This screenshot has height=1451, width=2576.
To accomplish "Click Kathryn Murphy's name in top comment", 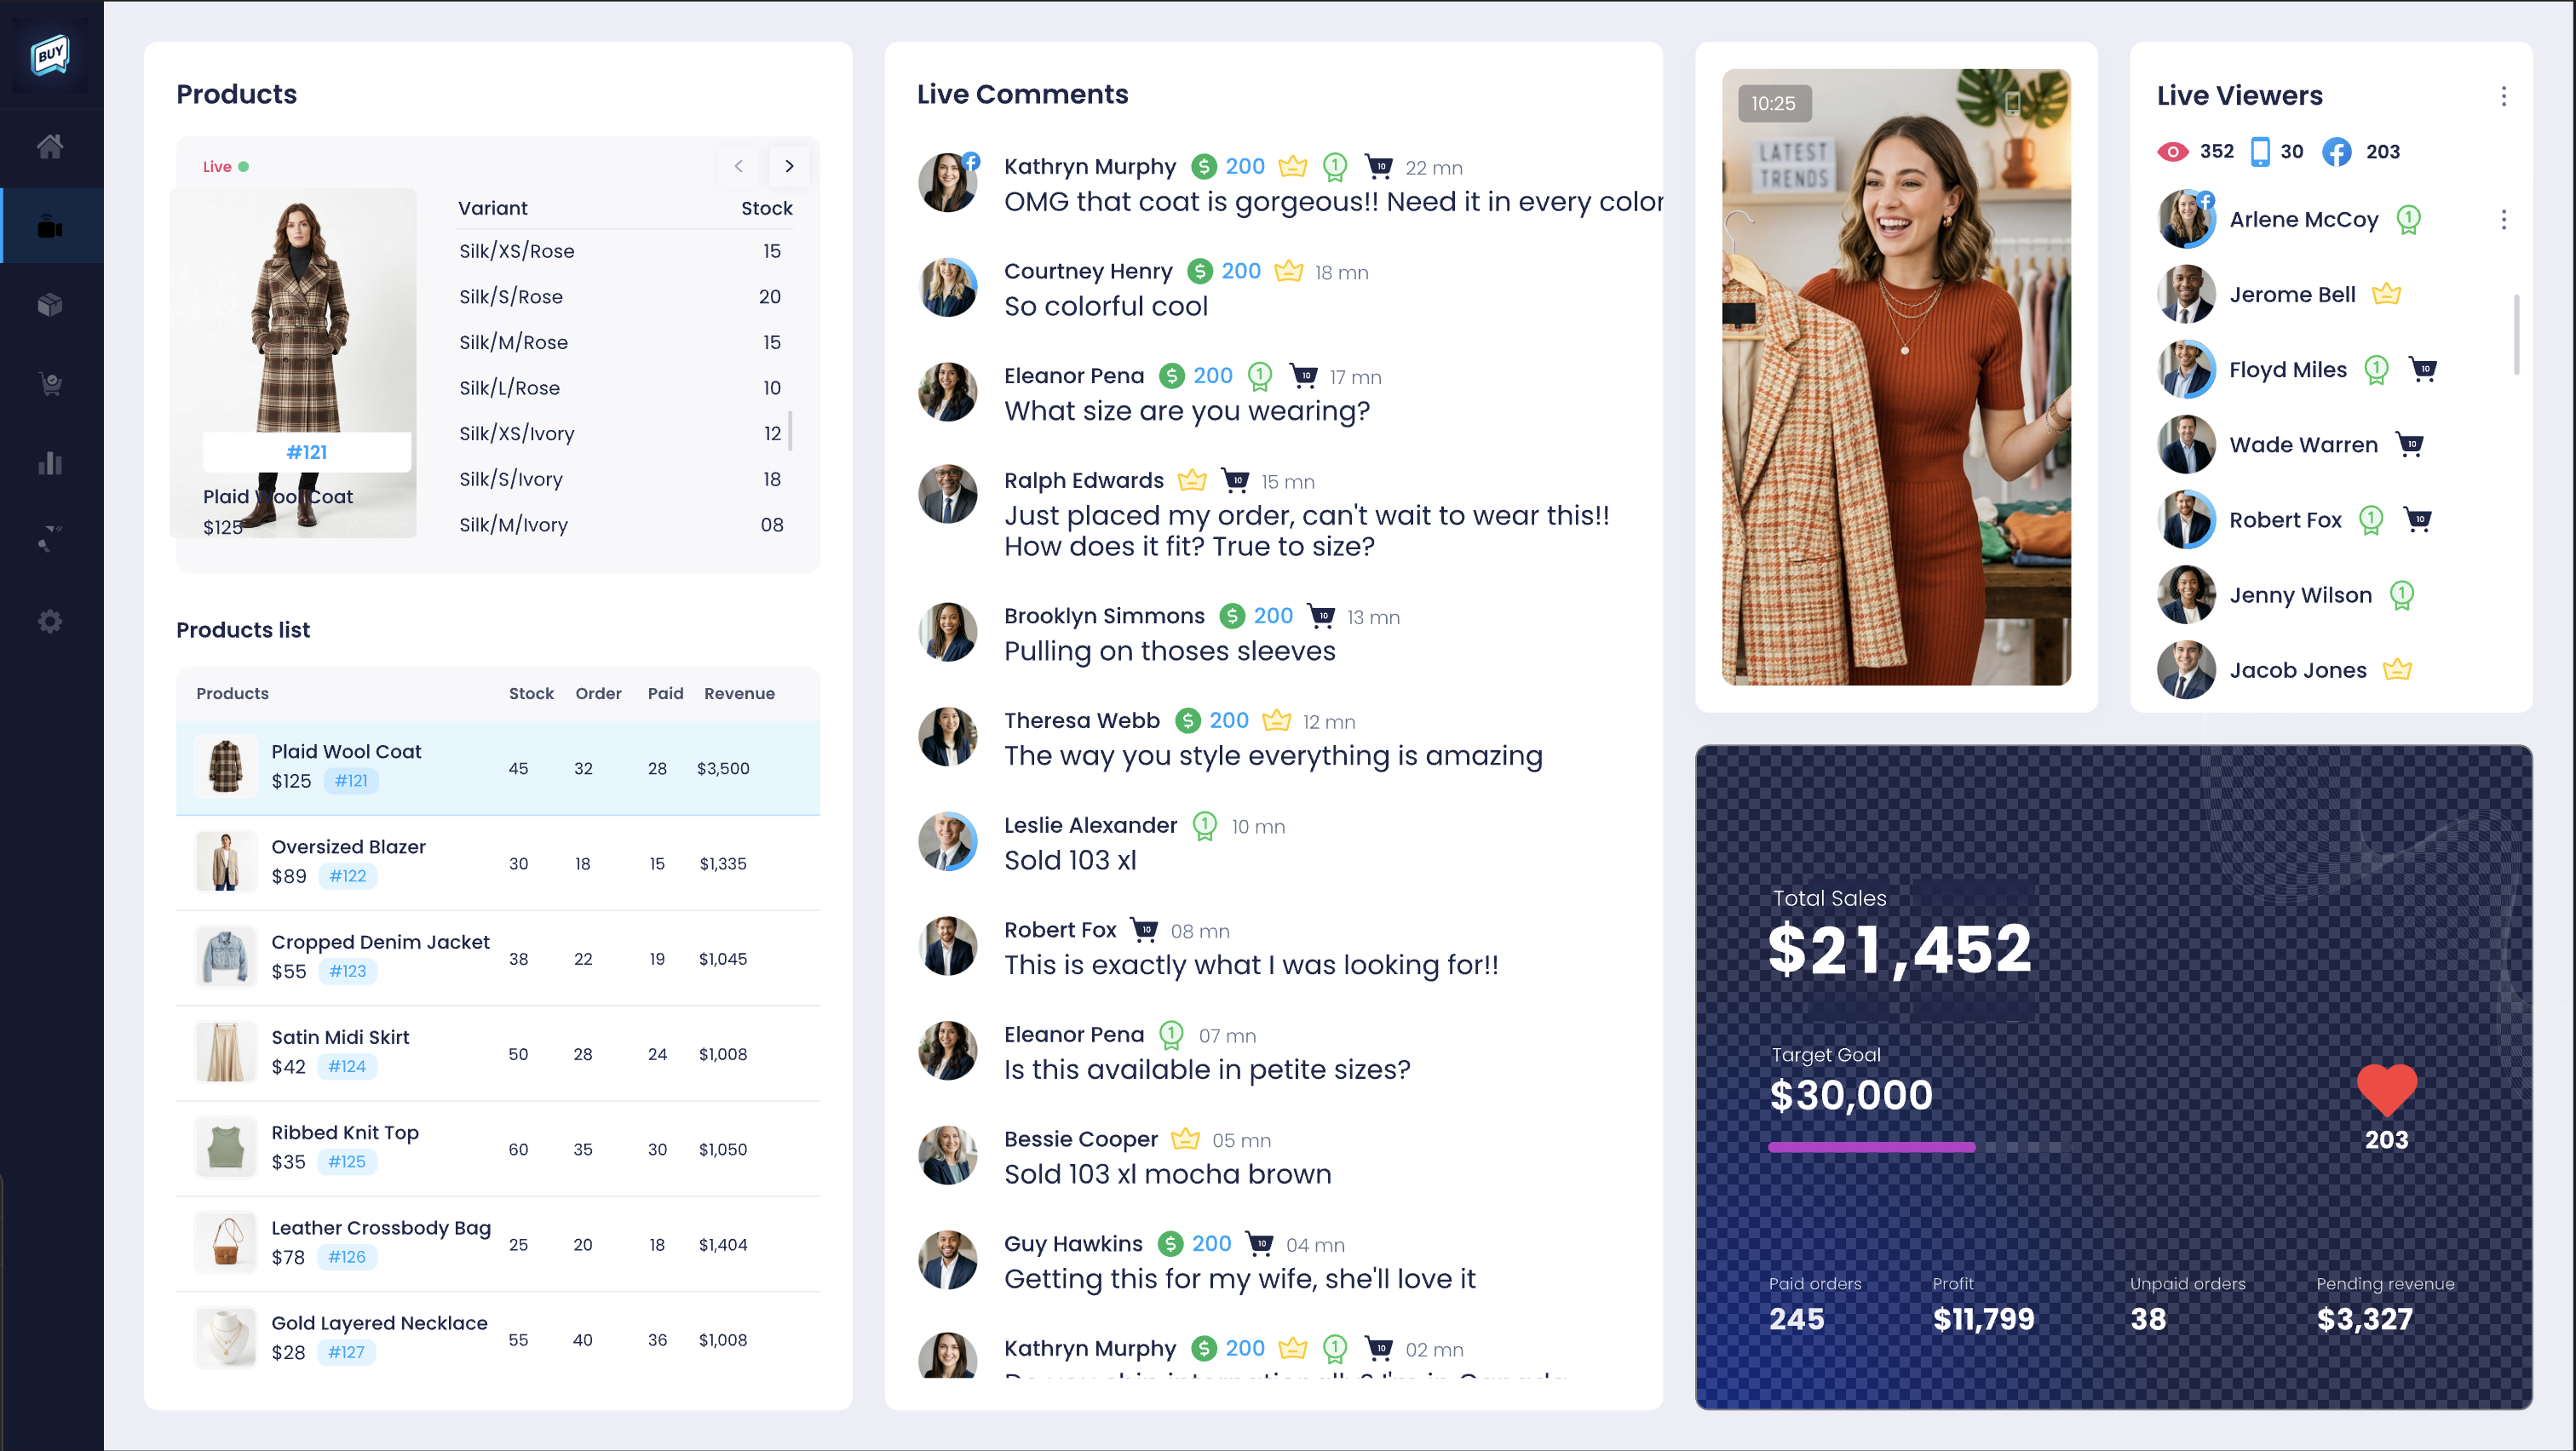I will 1089,167.
